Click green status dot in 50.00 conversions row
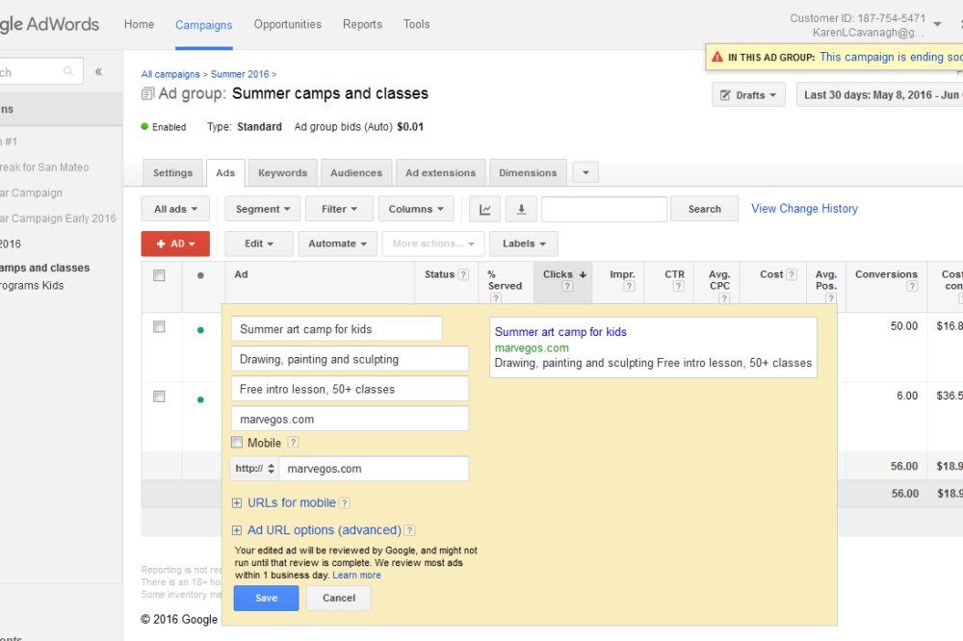The image size is (963, 641). (200, 330)
